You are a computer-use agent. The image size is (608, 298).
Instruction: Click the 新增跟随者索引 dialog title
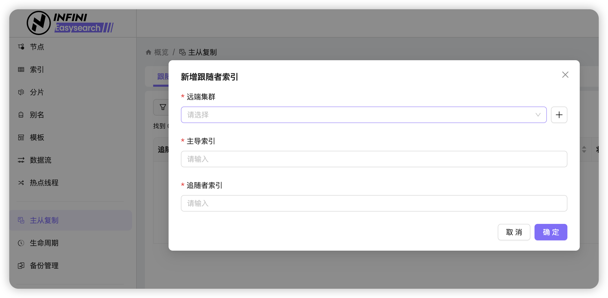click(x=209, y=77)
